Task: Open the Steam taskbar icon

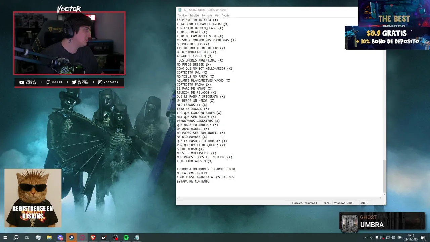Action: pos(71,238)
